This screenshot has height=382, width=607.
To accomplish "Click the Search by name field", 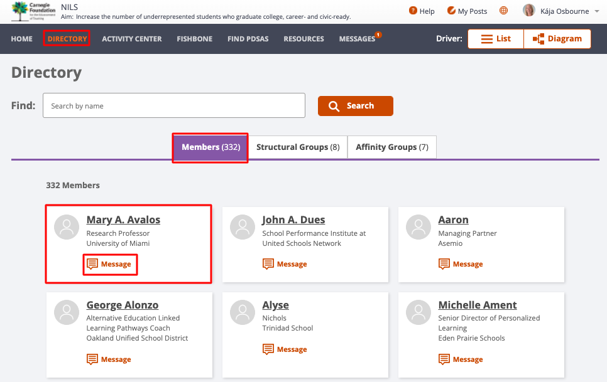I will pos(174,105).
